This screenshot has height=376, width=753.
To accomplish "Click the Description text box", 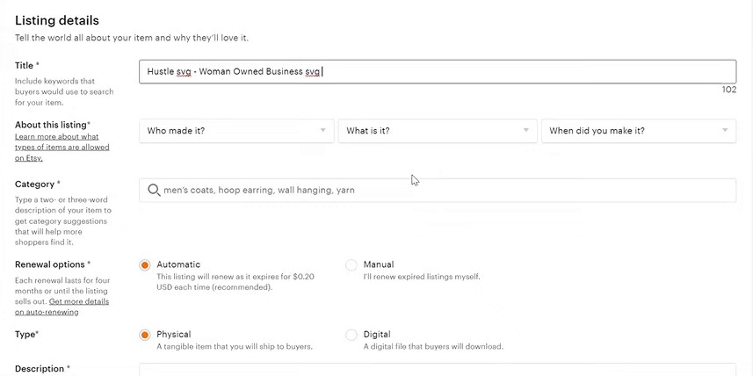I will coord(438,369).
